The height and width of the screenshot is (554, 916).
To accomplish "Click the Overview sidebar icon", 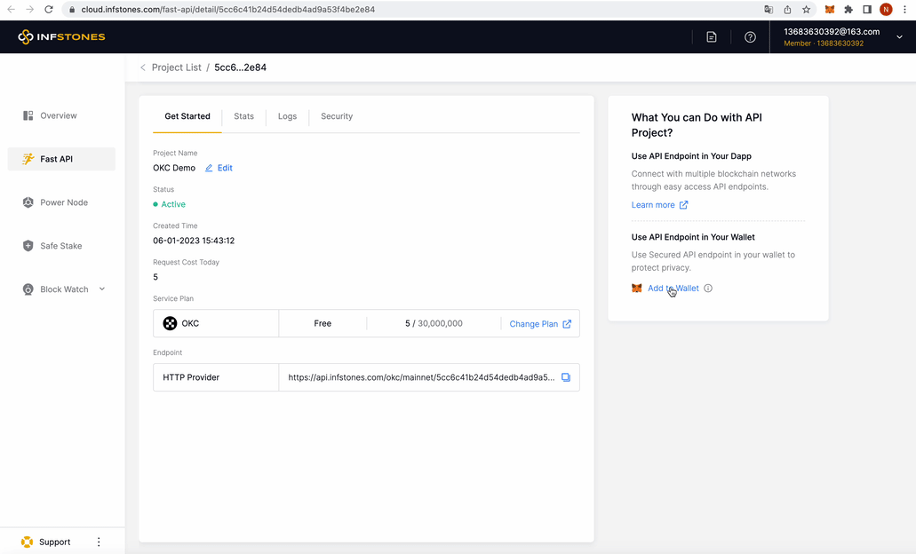I will coord(28,115).
